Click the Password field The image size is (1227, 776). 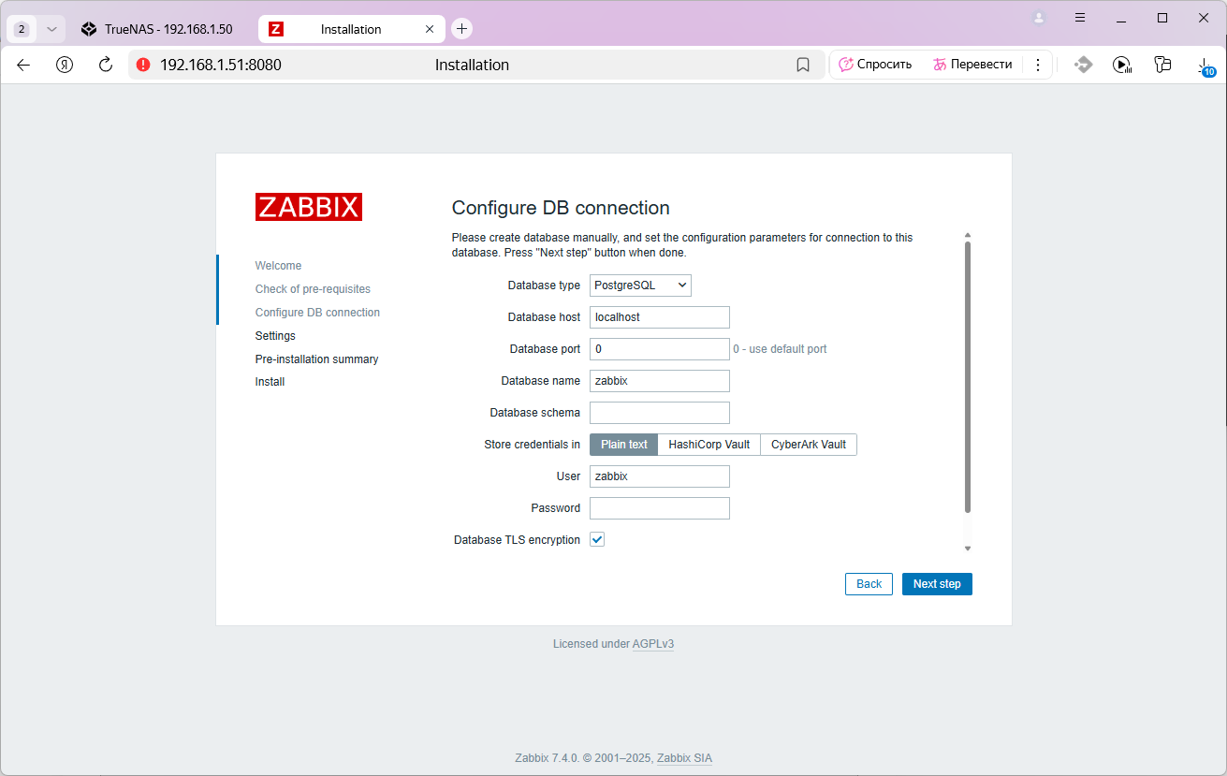[x=660, y=508]
